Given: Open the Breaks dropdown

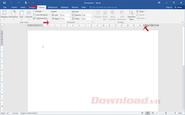Looking at the screenshot, I should (x=38, y=12).
